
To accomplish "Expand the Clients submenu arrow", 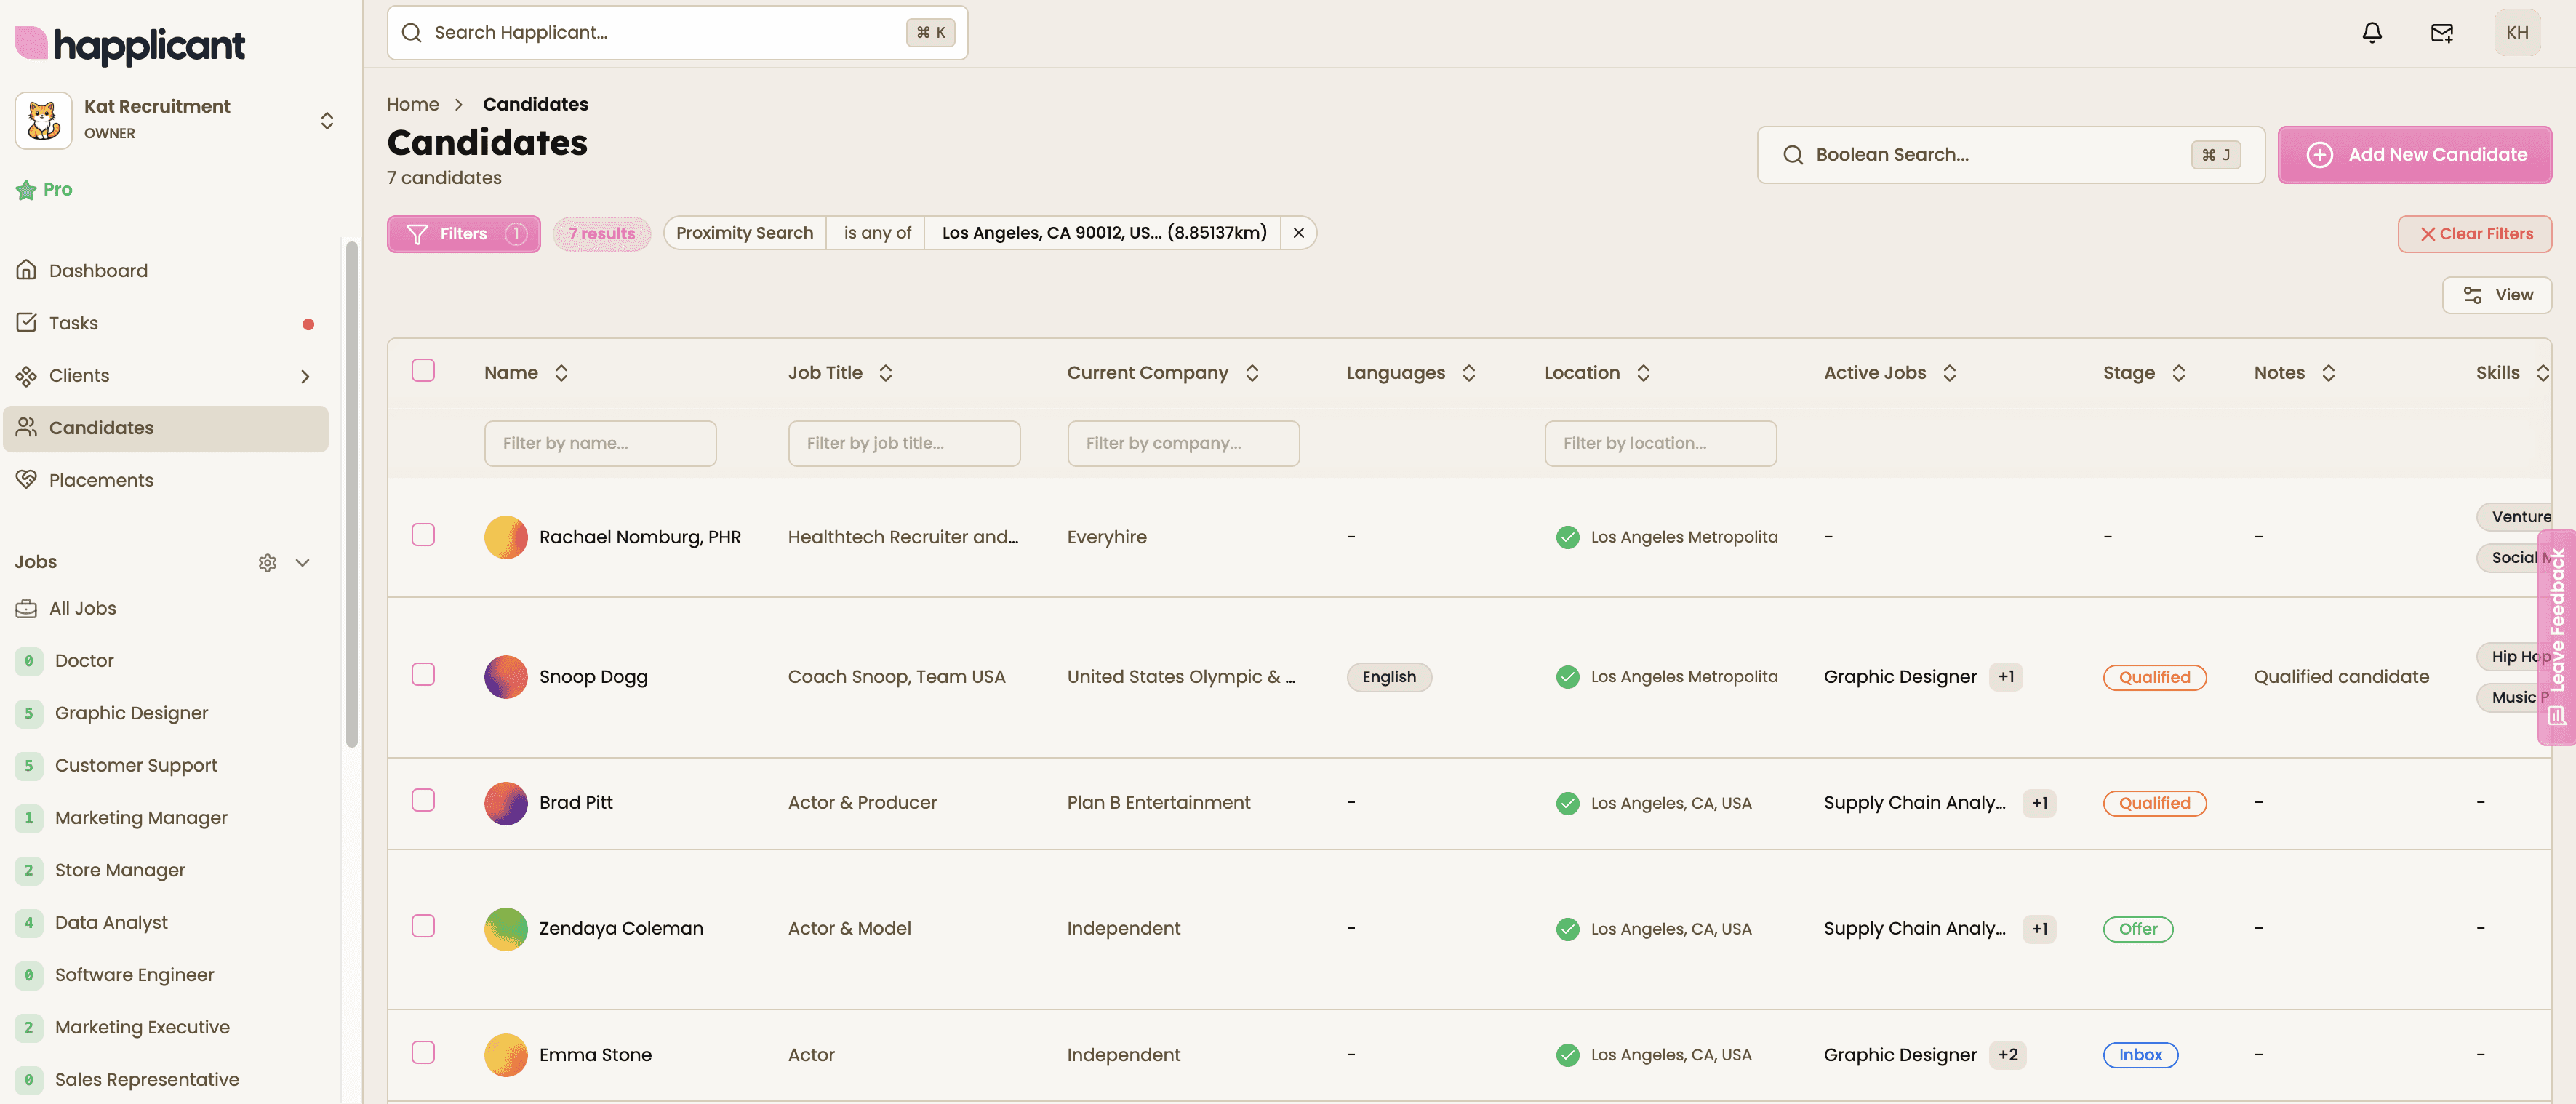I will point(305,376).
